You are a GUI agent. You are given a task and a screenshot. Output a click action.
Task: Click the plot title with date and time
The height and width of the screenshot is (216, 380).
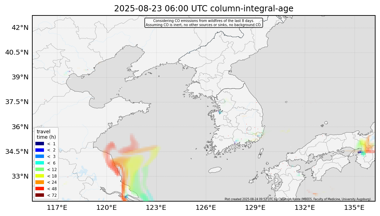[x=203, y=9]
